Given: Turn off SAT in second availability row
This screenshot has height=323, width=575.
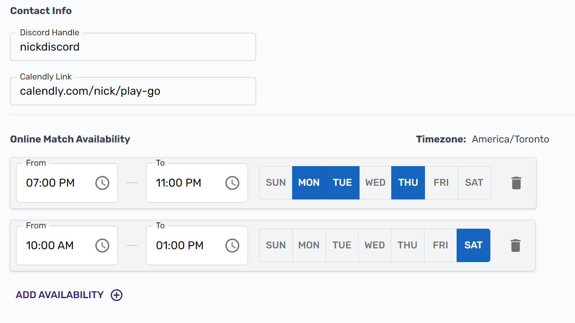Looking at the screenshot, I should [473, 245].
